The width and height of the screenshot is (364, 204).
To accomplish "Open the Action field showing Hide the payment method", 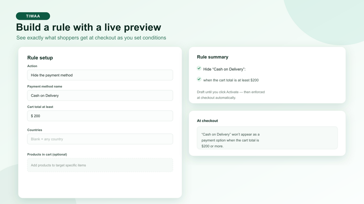I will pyautogui.click(x=100, y=75).
